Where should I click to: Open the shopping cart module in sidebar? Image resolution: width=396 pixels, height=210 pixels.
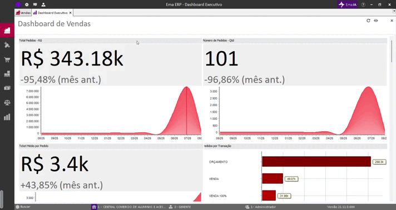(7, 60)
